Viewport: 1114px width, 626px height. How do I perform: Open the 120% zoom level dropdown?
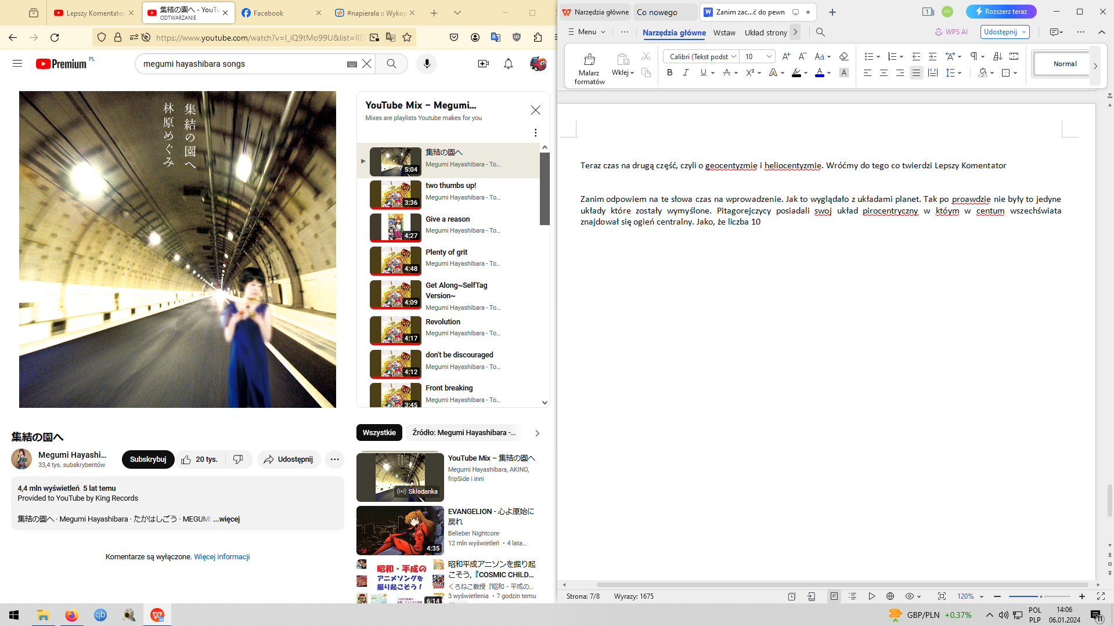pos(970,596)
